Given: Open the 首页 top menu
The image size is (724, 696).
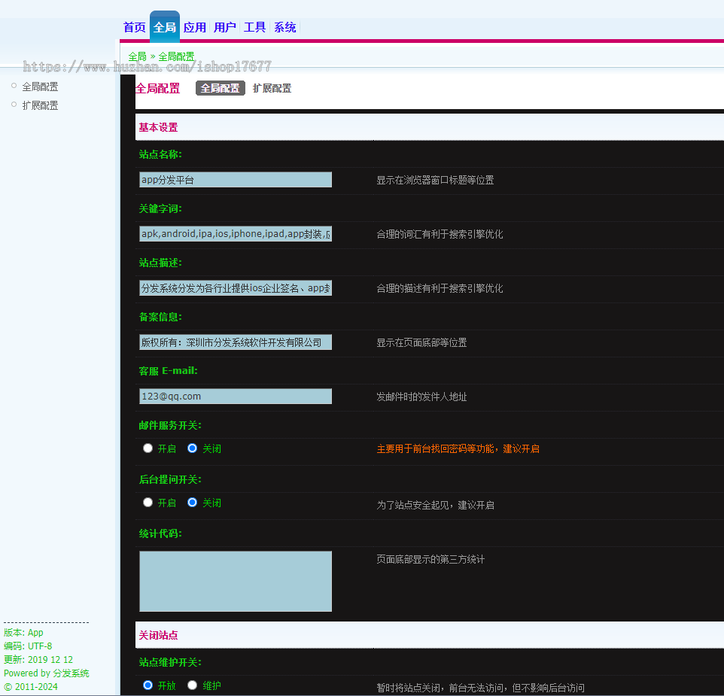Looking at the screenshot, I should [x=135, y=27].
